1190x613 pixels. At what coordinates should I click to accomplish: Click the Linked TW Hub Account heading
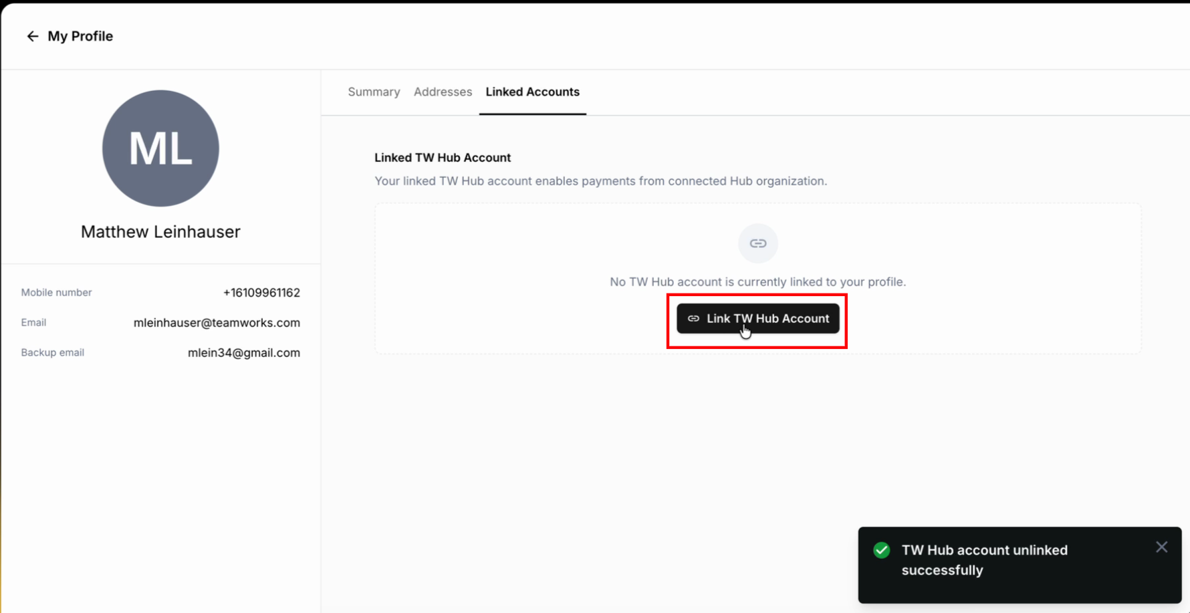pos(443,158)
